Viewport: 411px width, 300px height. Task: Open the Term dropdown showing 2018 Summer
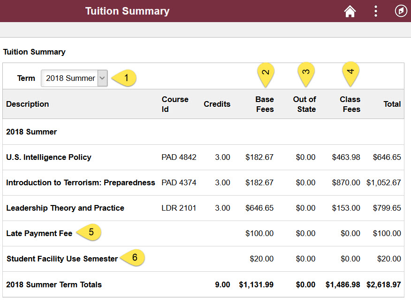coord(74,78)
